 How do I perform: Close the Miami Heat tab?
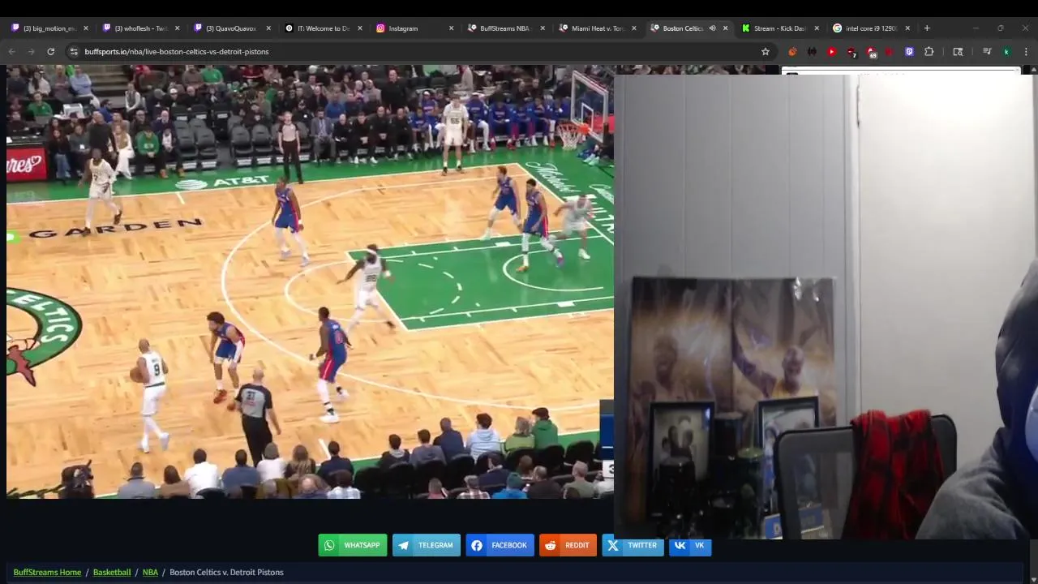click(x=634, y=28)
